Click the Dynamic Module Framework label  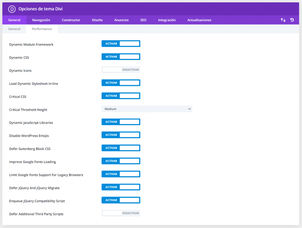[x=31, y=45]
